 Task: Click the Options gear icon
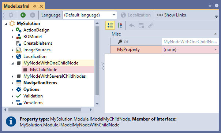pos(19,89)
